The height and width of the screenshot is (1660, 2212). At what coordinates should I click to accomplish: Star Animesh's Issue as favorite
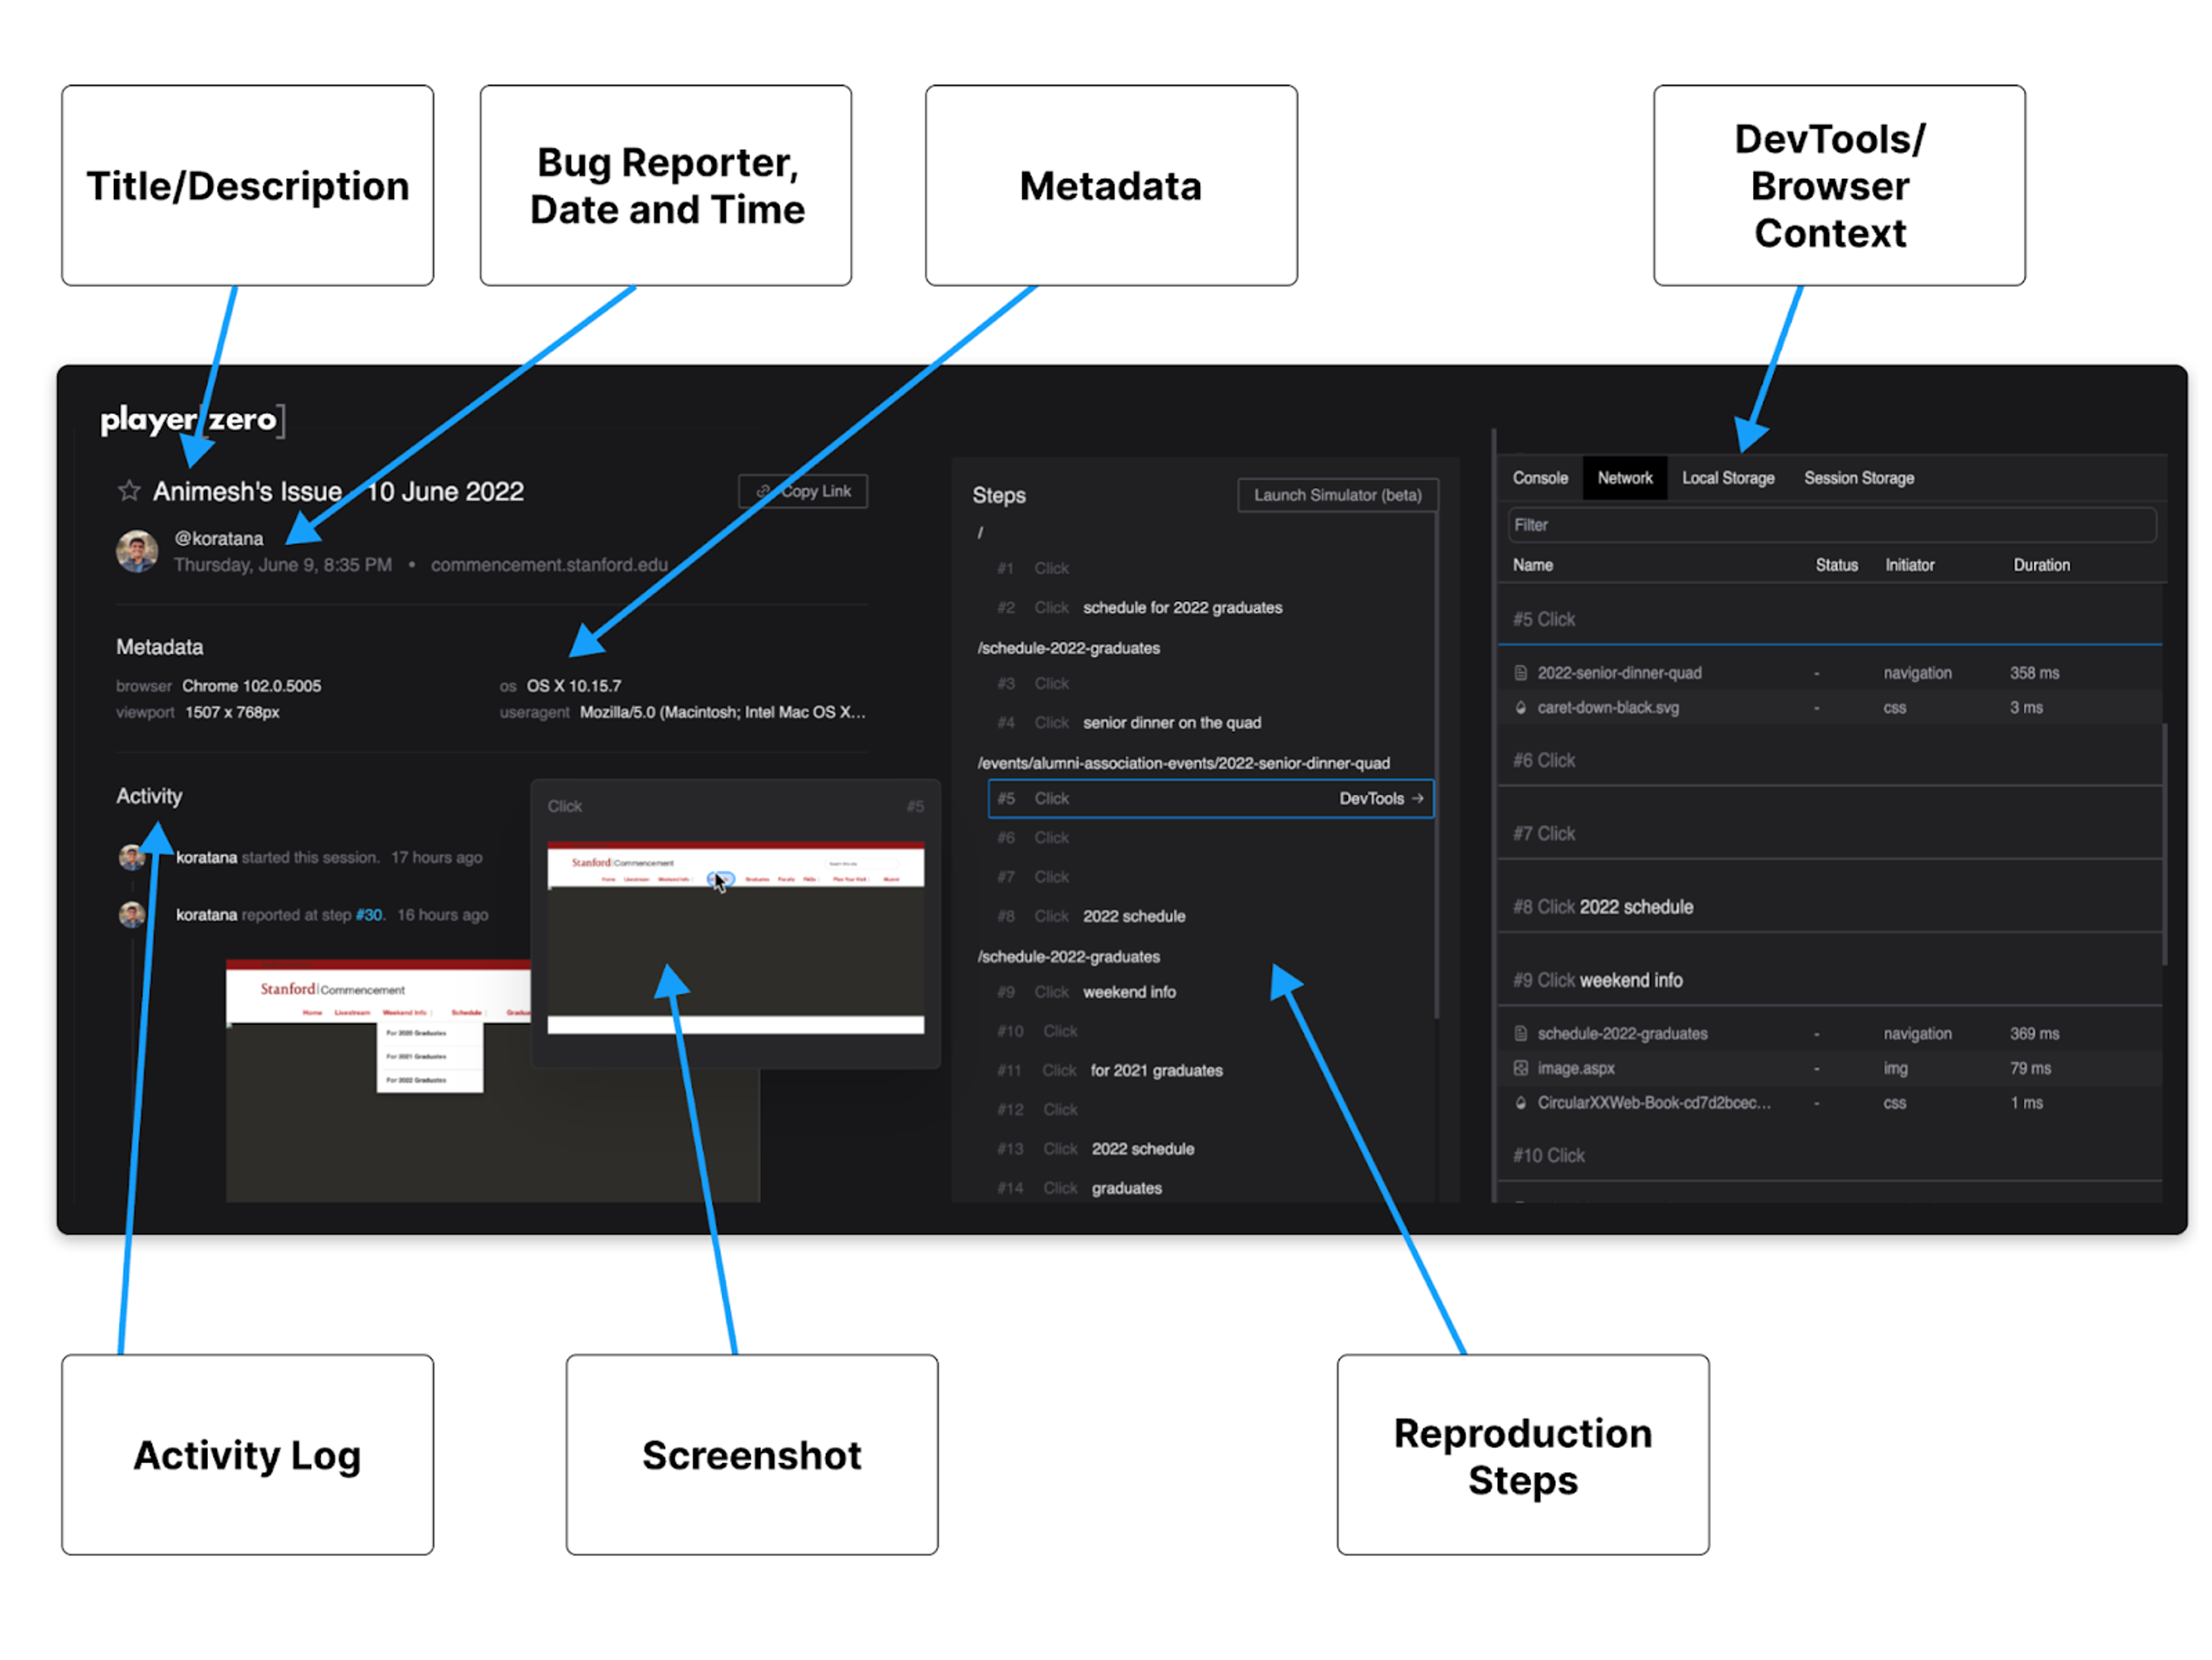click(x=129, y=491)
